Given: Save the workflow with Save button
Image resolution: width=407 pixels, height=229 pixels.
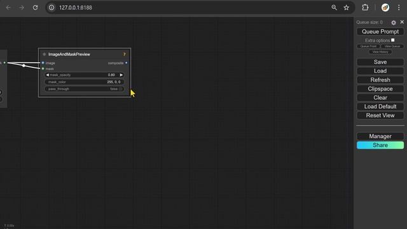Looking at the screenshot, I should pyautogui.click(x=380, y=62).
